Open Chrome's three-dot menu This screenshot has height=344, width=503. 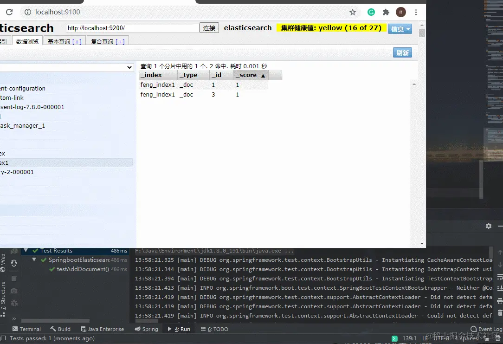tap(416, 12)
